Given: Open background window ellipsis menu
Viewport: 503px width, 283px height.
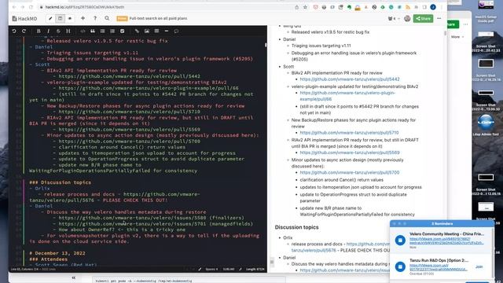Looking at the screenshot, I should click(465, 24).
